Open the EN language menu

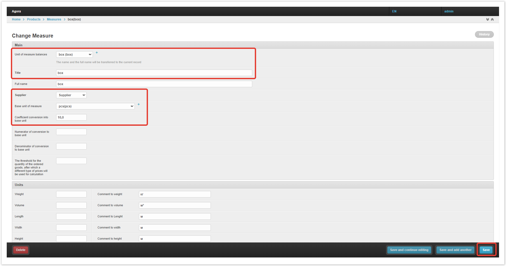click(394, 11)
